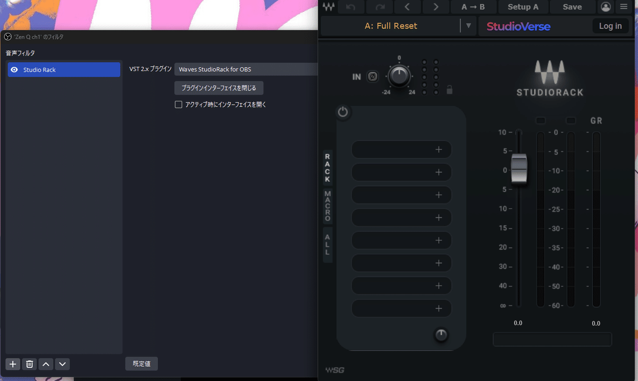Go to the previous preset arrow
Image resolution: width=638 pixels, height=381 pixels.
pyautogui.click(x=407, y=7)
